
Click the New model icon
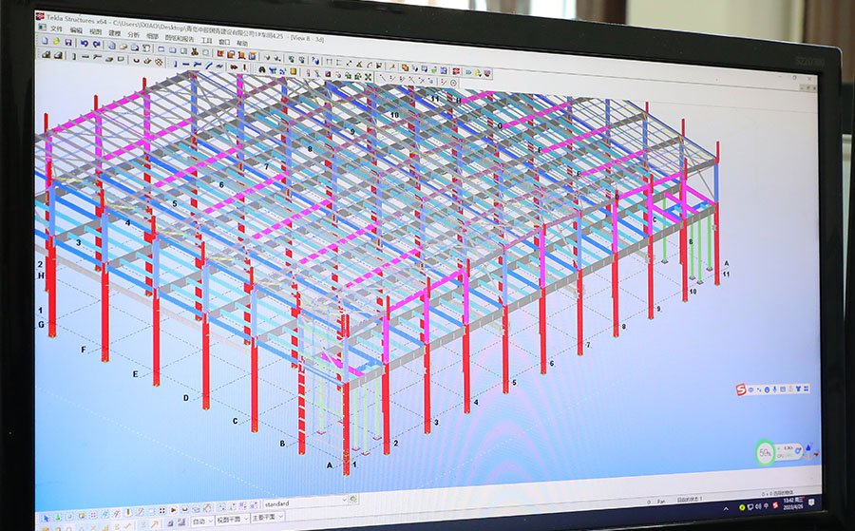(43, 42)
